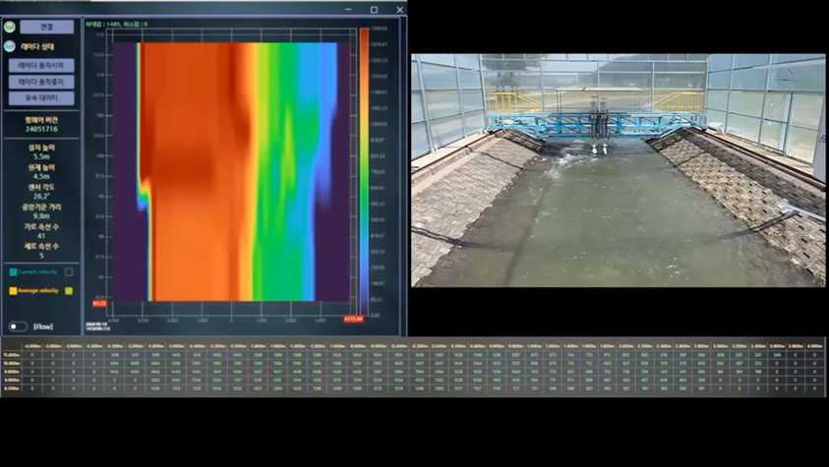This screenshot has width=829, height=467.
Task: Select the 세로 측선 수 value 5
Action: click(41, 256)
